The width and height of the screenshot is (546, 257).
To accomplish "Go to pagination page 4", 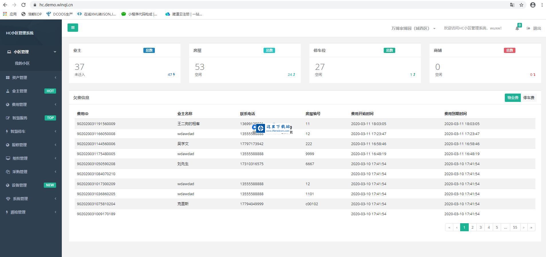I will coord(489,227).
